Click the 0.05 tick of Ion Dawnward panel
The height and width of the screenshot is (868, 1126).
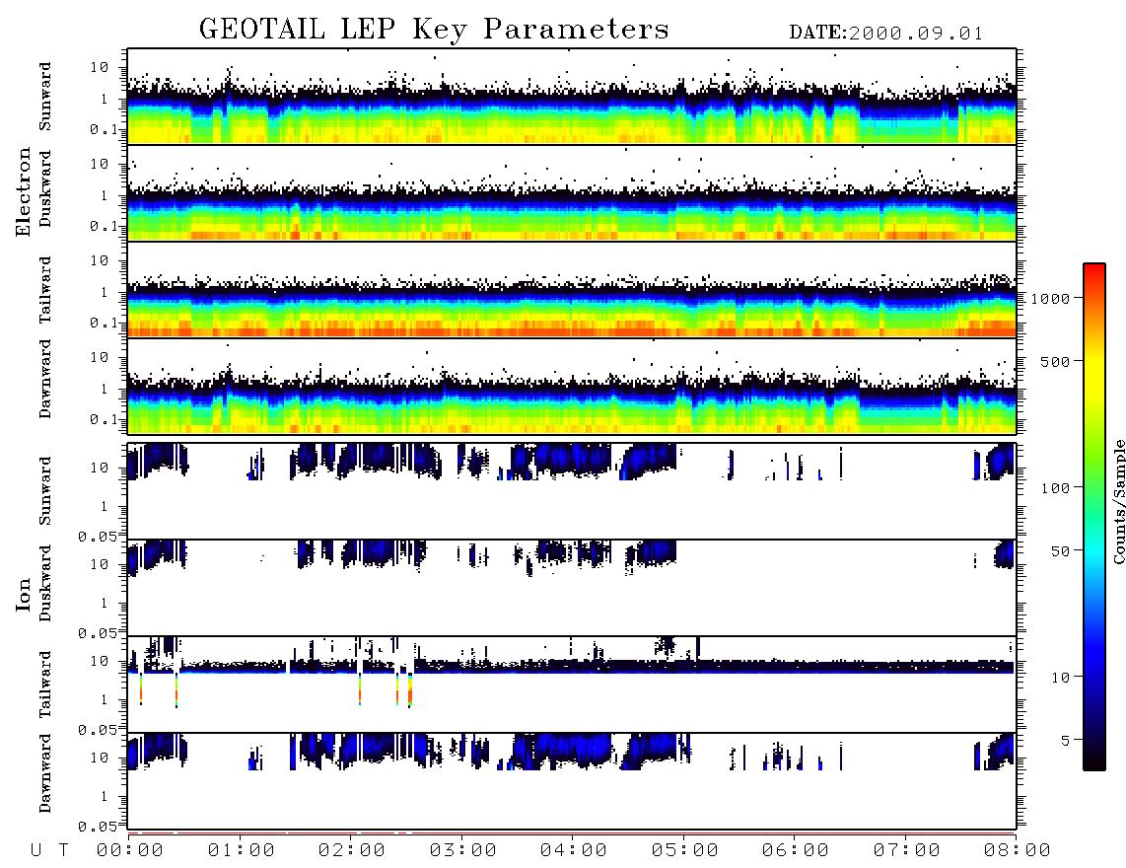(97, 827)
